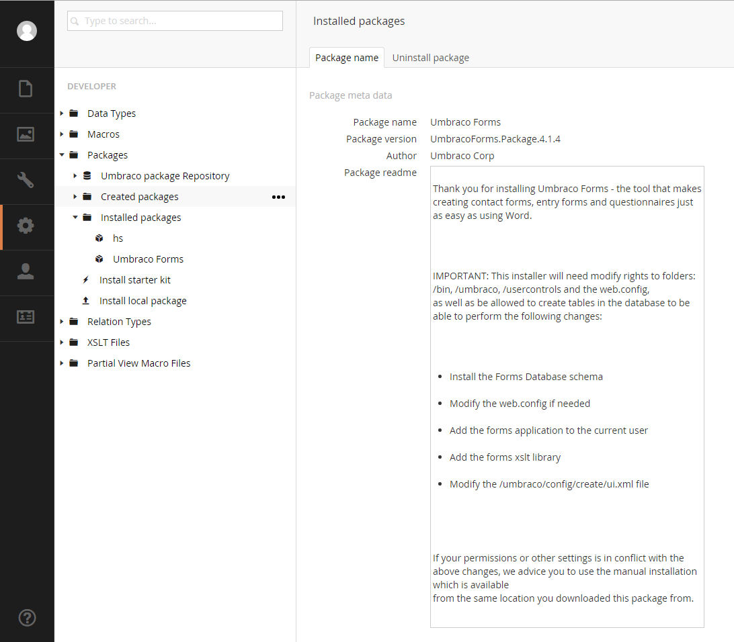The width and height of the screenshot is (734, 642).
Task: Select the Umbraco Forms installed package
Action: coord(149,259)
